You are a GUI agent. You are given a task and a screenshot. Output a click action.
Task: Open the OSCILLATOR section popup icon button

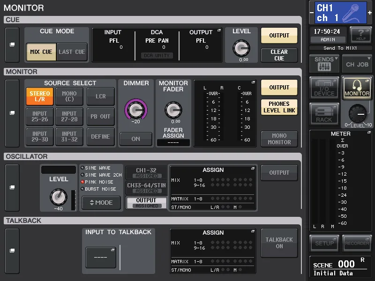(12, 187)
